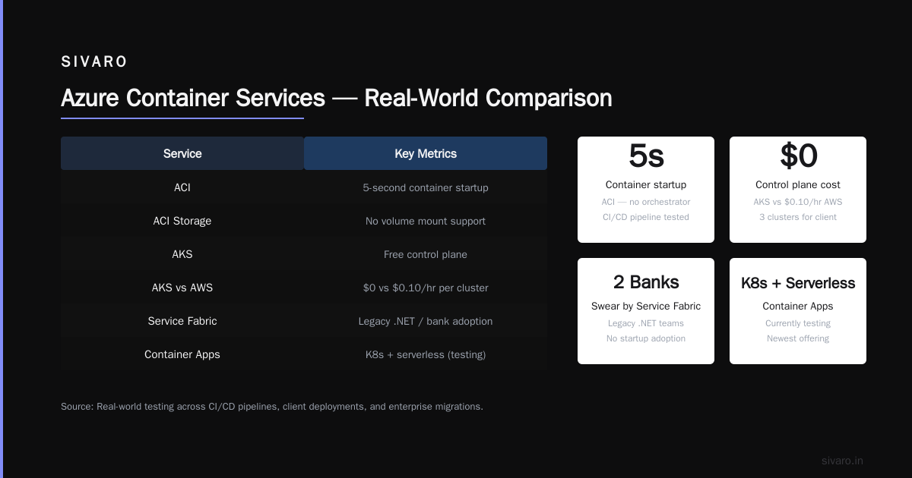Click the AKS vs $0.10/hr AWS note
Image resolution: width=912 pixels, height=478 pixels.
tap(798, 202)
